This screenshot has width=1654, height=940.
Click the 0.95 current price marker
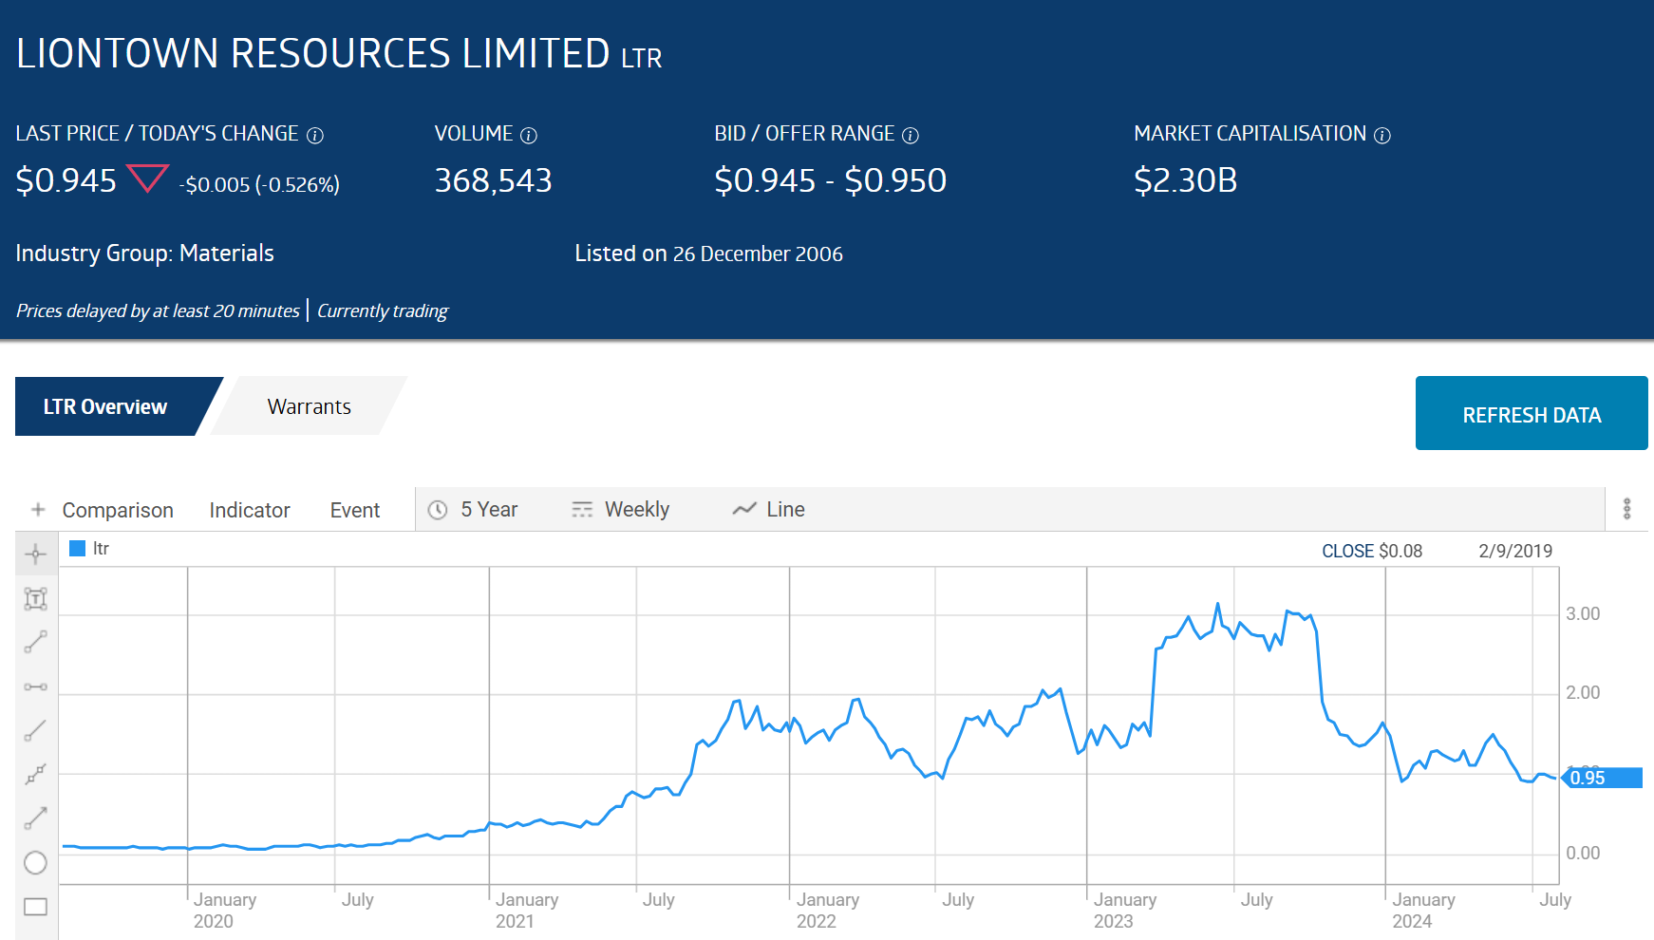[x=1602, y=778]
